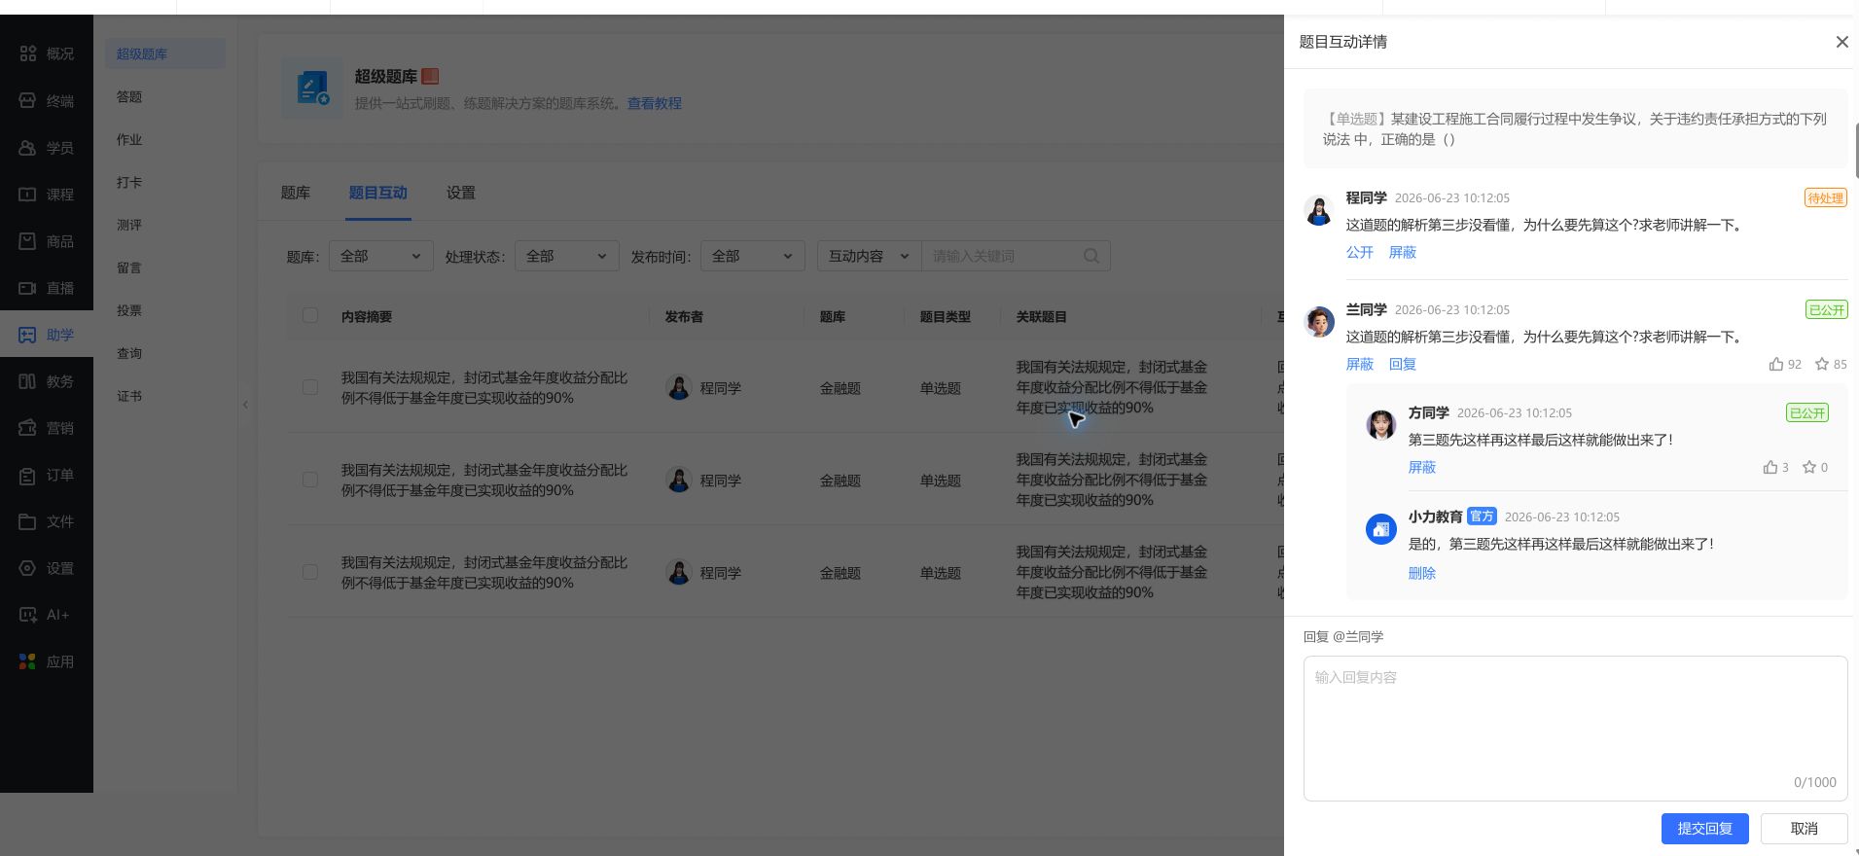Switch to the 设置 tab
The width and height of the screenshot is (1859, 856).
click(x=461, y=193)
